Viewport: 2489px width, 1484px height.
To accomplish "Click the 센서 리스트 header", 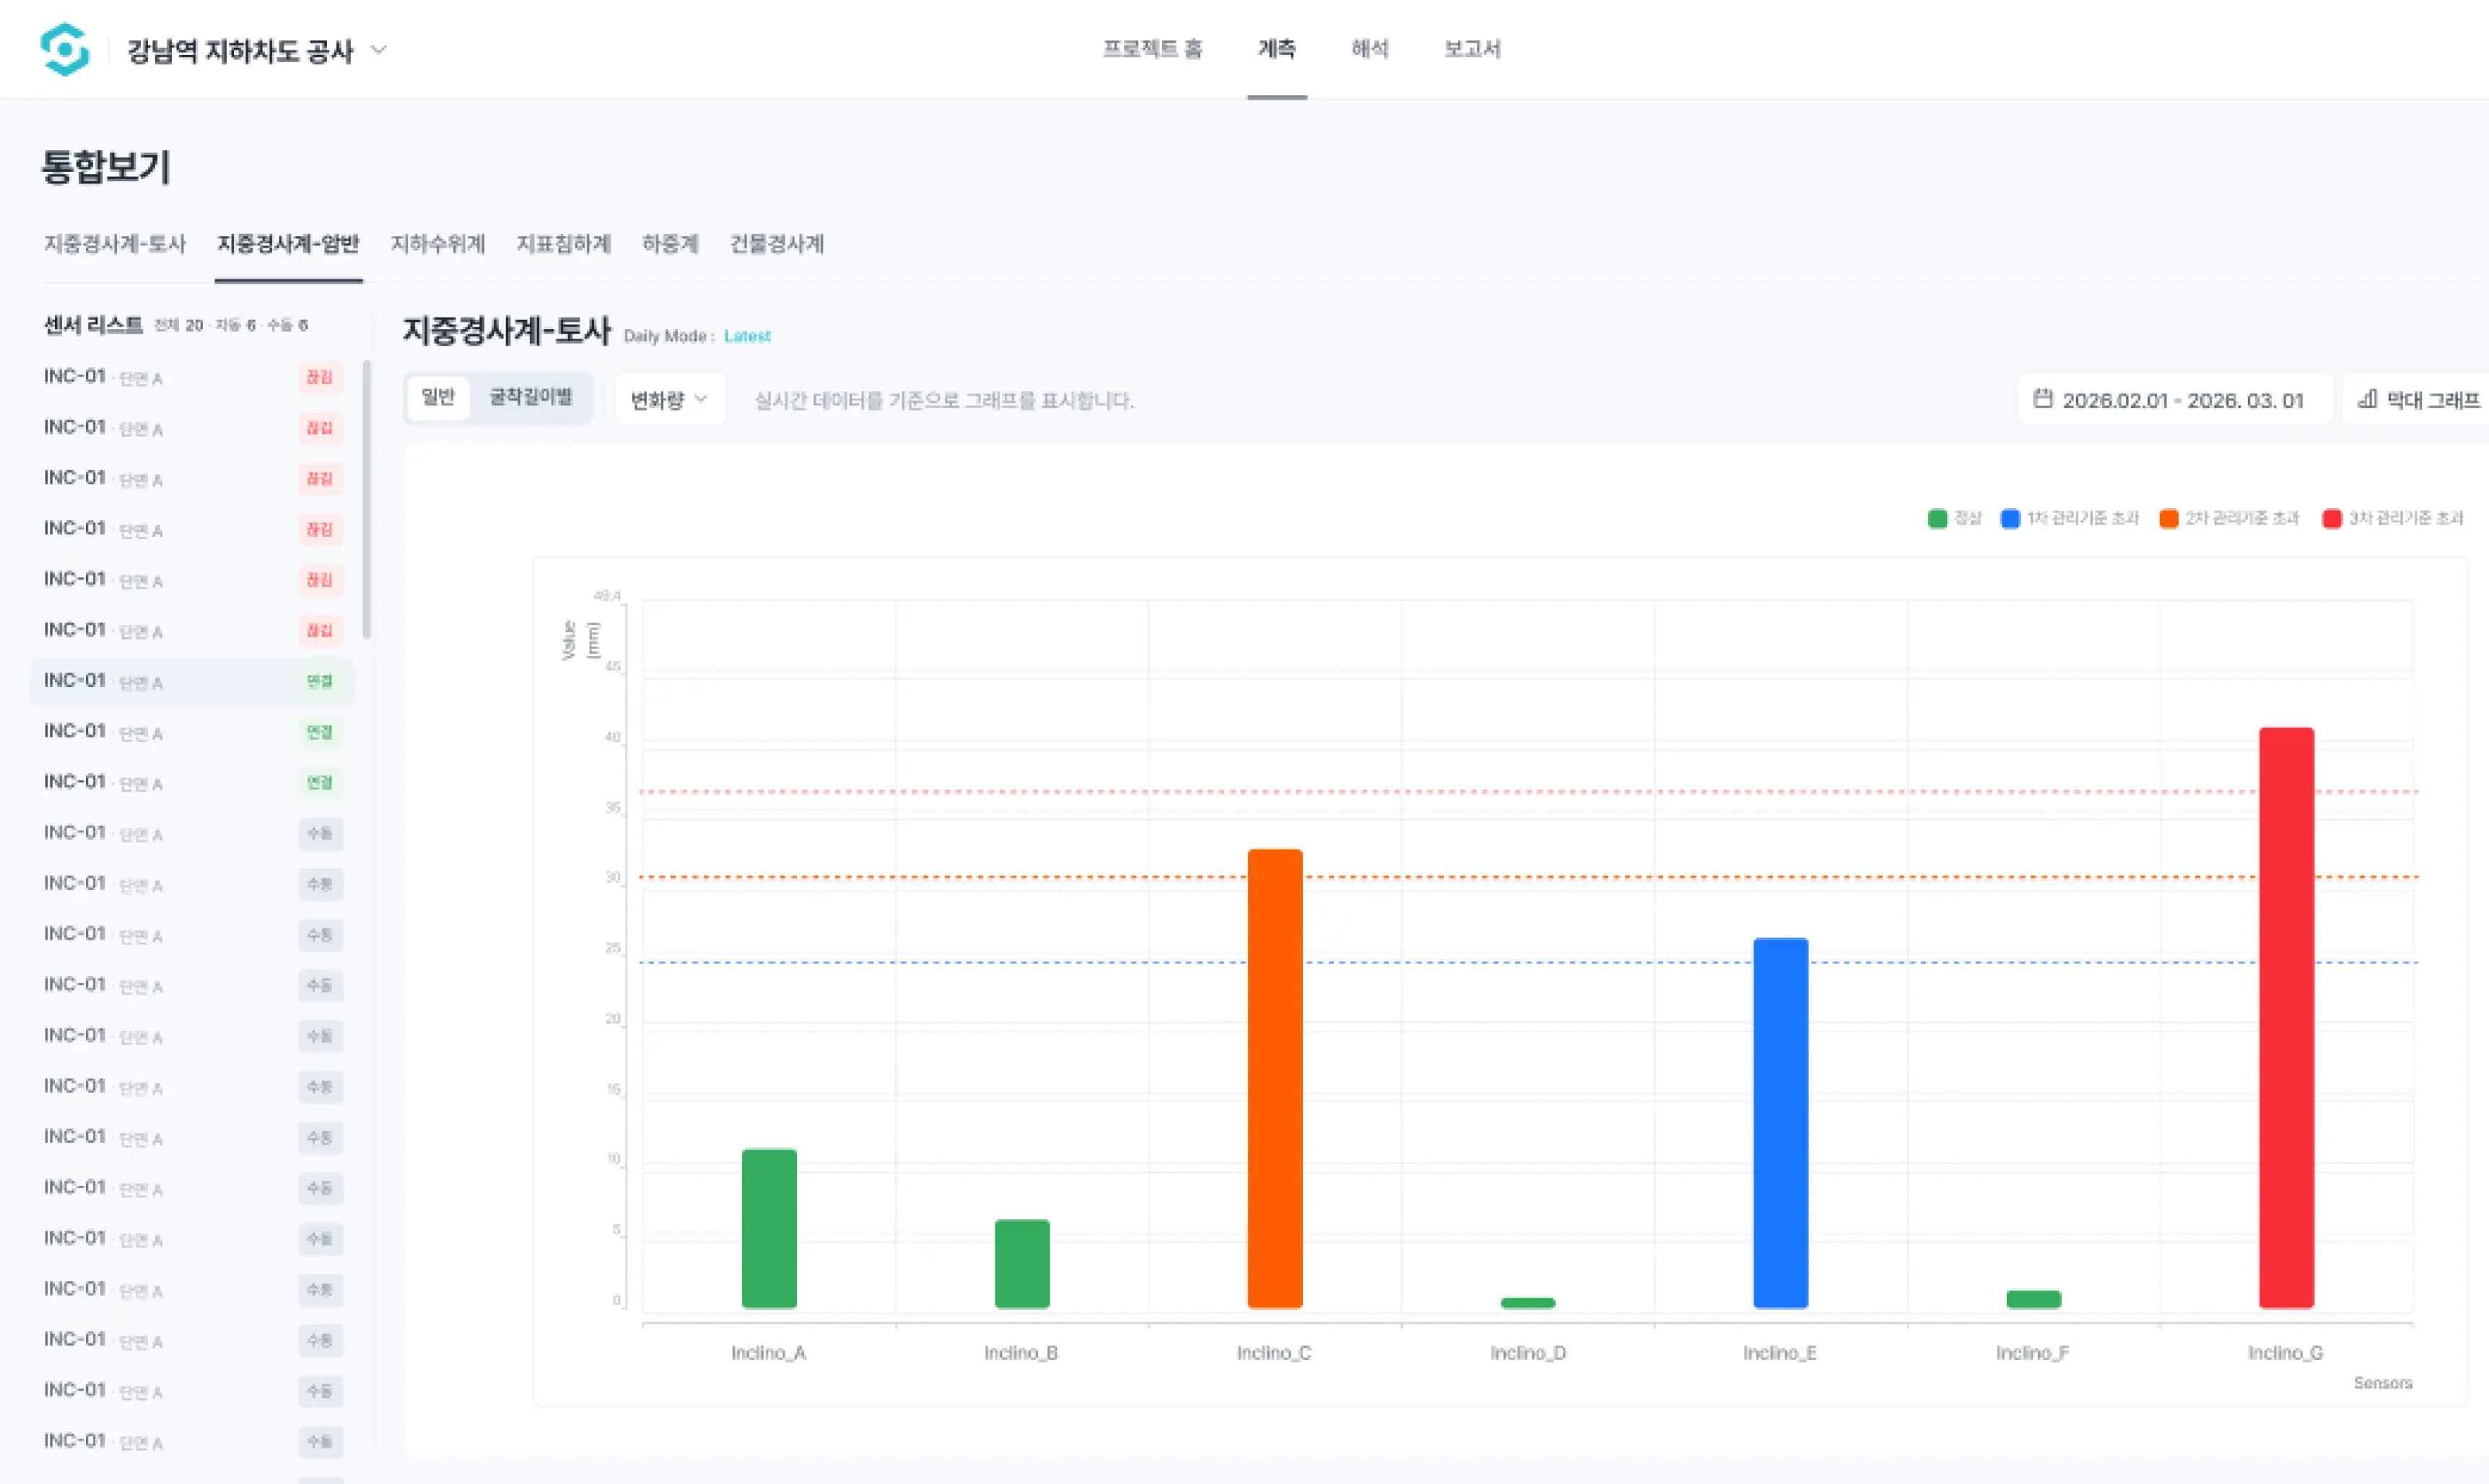I will pos(93,325).
